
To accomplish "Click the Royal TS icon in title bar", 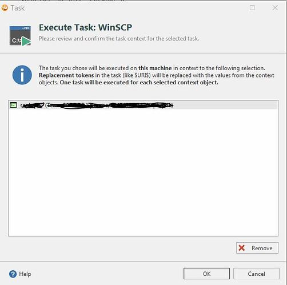I will coord(5,8).
